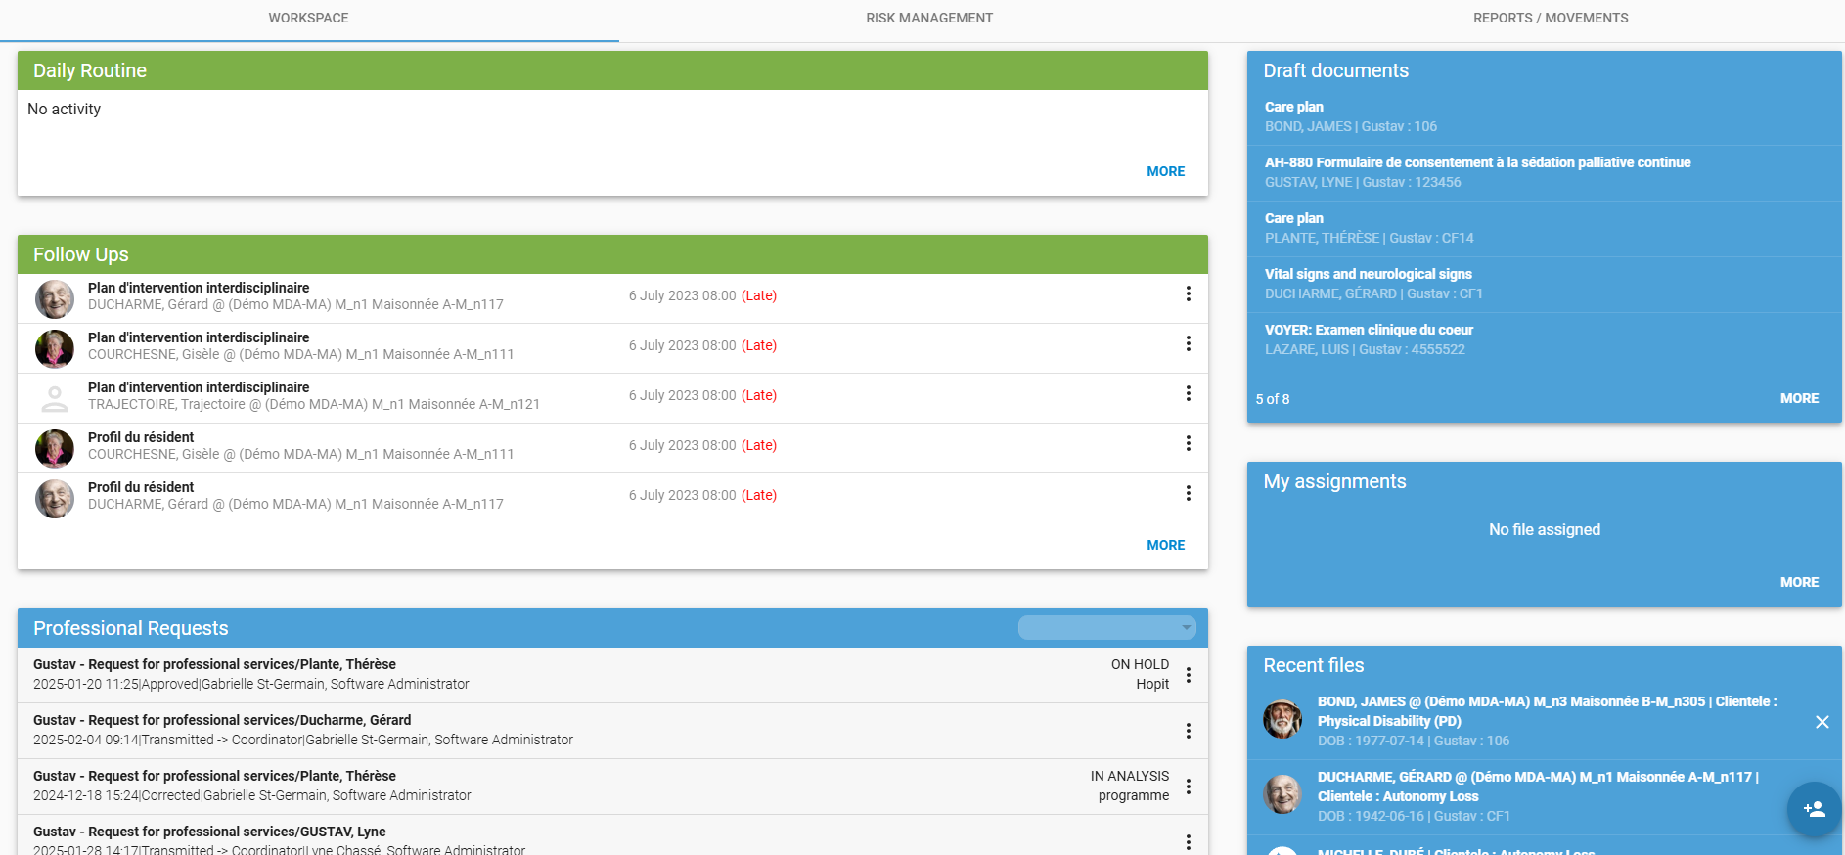Open Ducharme, Gérard professional services request
This screenshot has width=1845, height=855.
[222, 721]
